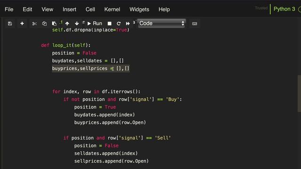The height and width of the screenshot is (169, 301).
Task: Restart the kernel circular arrow icon
Action: tap(119, 23)
